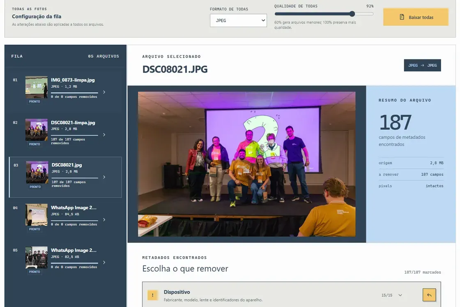This screenshot has width=460, height=307.
Task: Click the large DSC08021 preview photo
Action: (x=247, y=164)
